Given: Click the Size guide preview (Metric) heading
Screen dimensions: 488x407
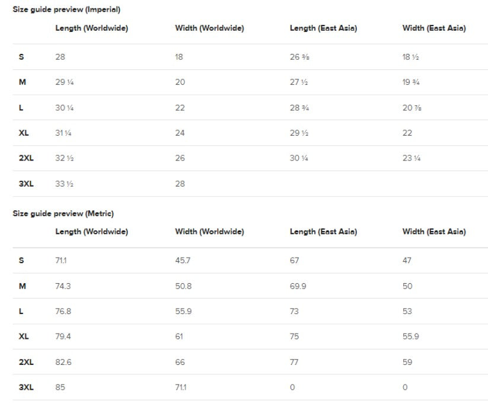Looking at the screenshot, I should (x=63, y=213).
